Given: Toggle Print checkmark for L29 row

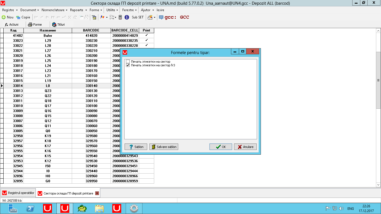Looking at the screenshot, I should click(x=146, y=40).
